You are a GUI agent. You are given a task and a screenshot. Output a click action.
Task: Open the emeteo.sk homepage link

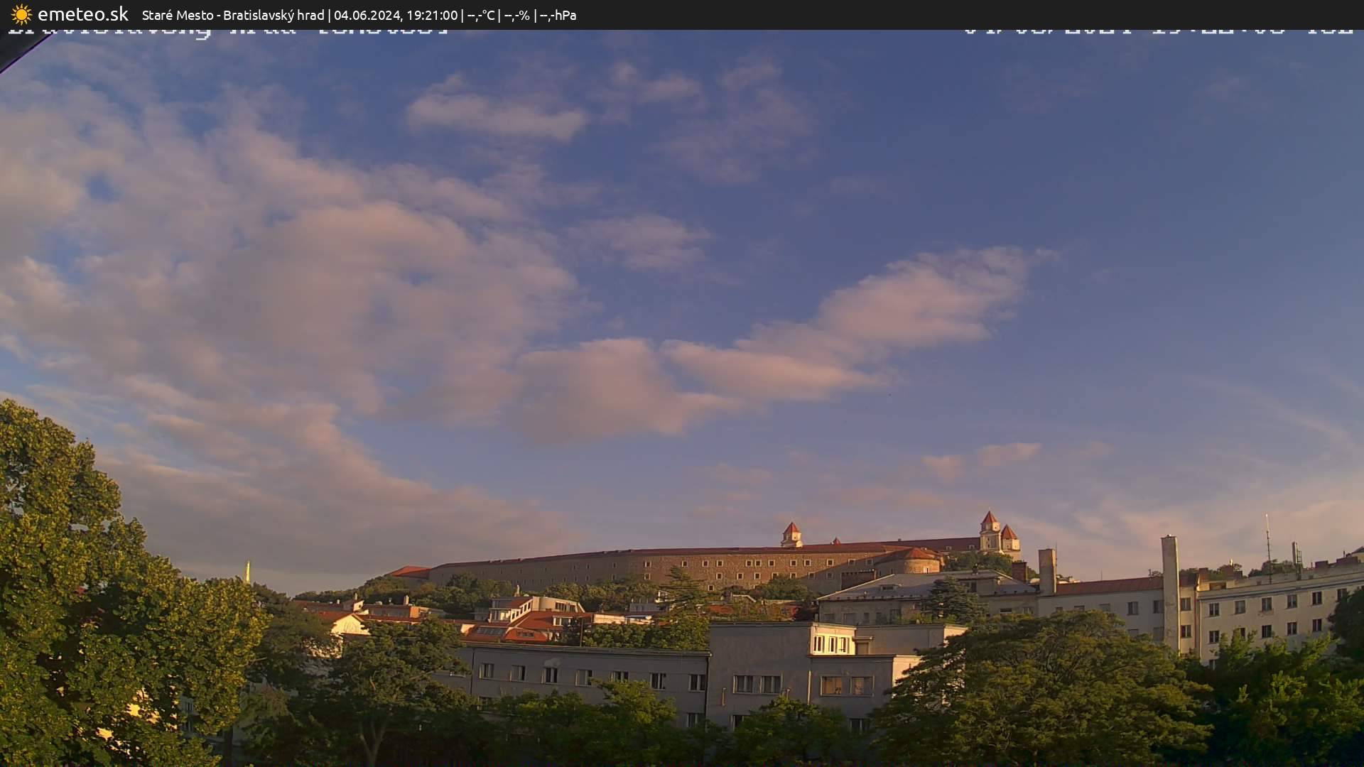83,14
